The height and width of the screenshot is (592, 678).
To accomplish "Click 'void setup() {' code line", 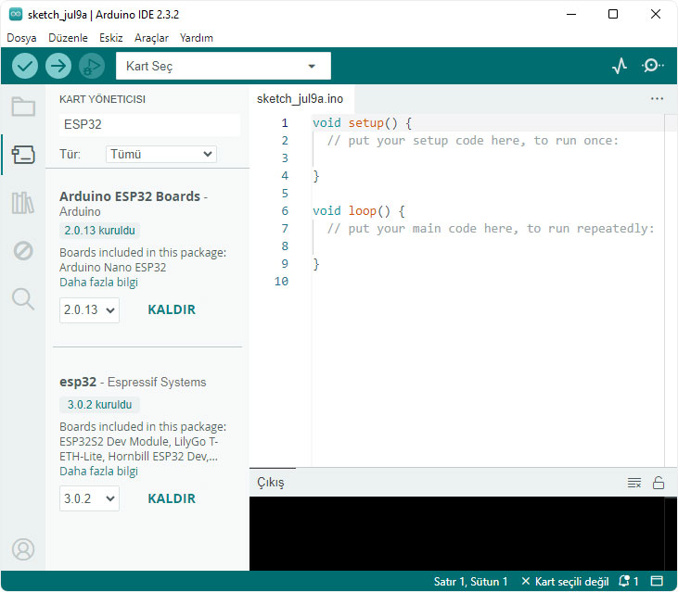I will tap(362, 123).
